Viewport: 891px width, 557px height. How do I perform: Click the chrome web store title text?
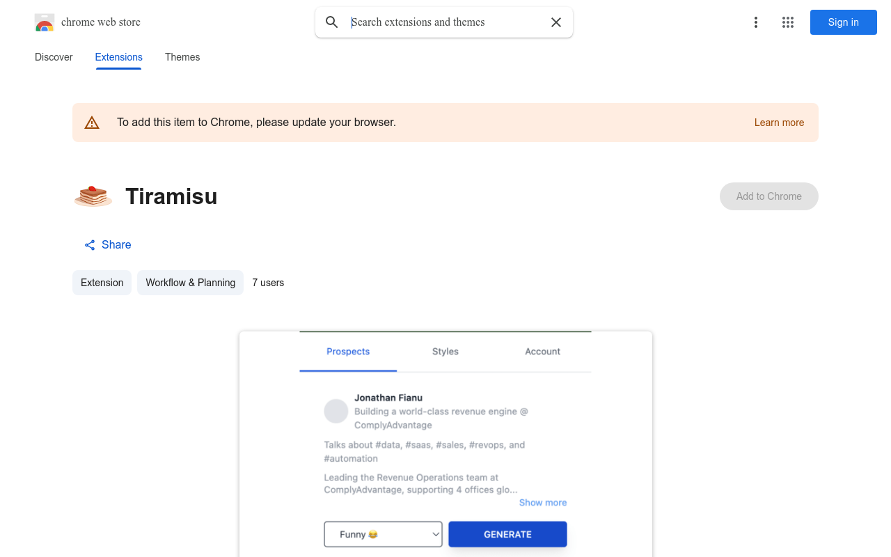point(101,22)
